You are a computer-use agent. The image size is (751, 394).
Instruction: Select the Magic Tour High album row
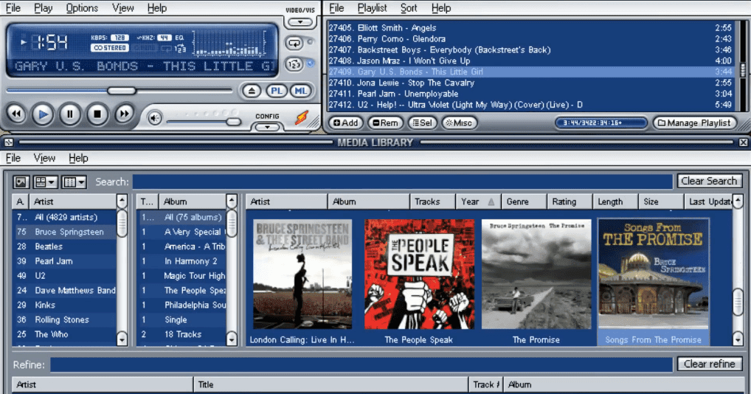pos(182,276)
